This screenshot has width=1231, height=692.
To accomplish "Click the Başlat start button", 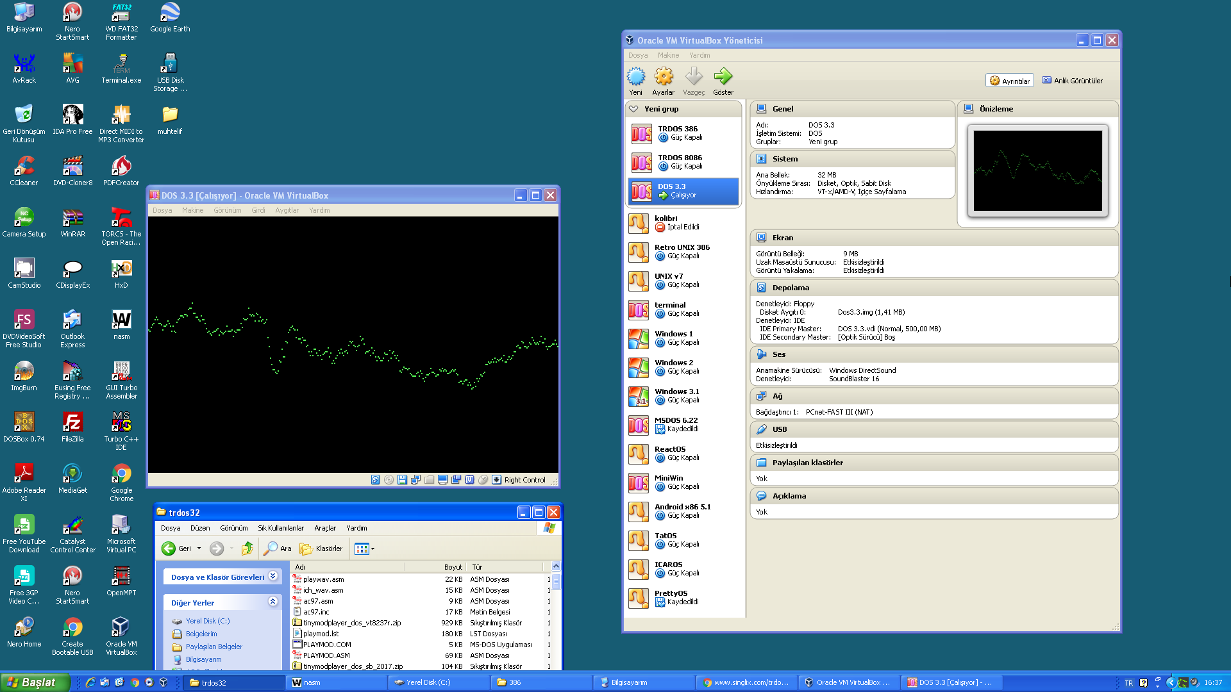I will tap(35, 682).
